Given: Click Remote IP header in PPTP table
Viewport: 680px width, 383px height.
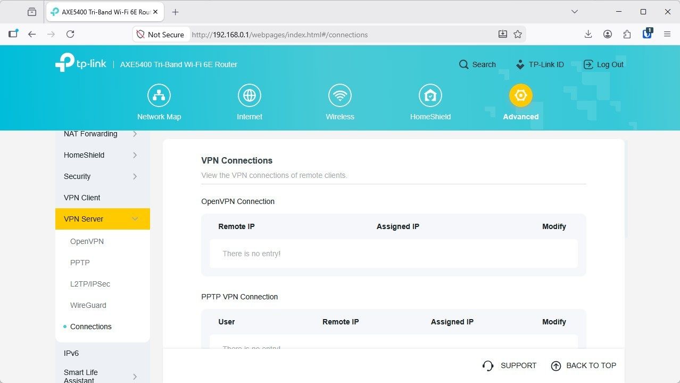Looking at the screenshot, I should pos(341,322).
